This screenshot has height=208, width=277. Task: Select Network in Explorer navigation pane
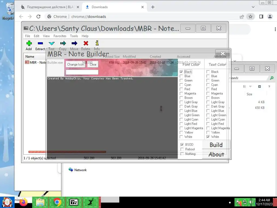(x=78, y=170)
